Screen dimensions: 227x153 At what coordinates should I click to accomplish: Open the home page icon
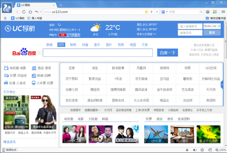30,12
